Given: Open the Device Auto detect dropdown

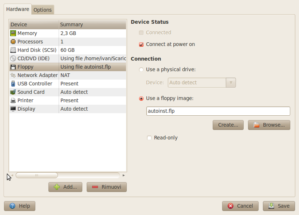Looking at the screenshot, I should [x=202, y=82].
